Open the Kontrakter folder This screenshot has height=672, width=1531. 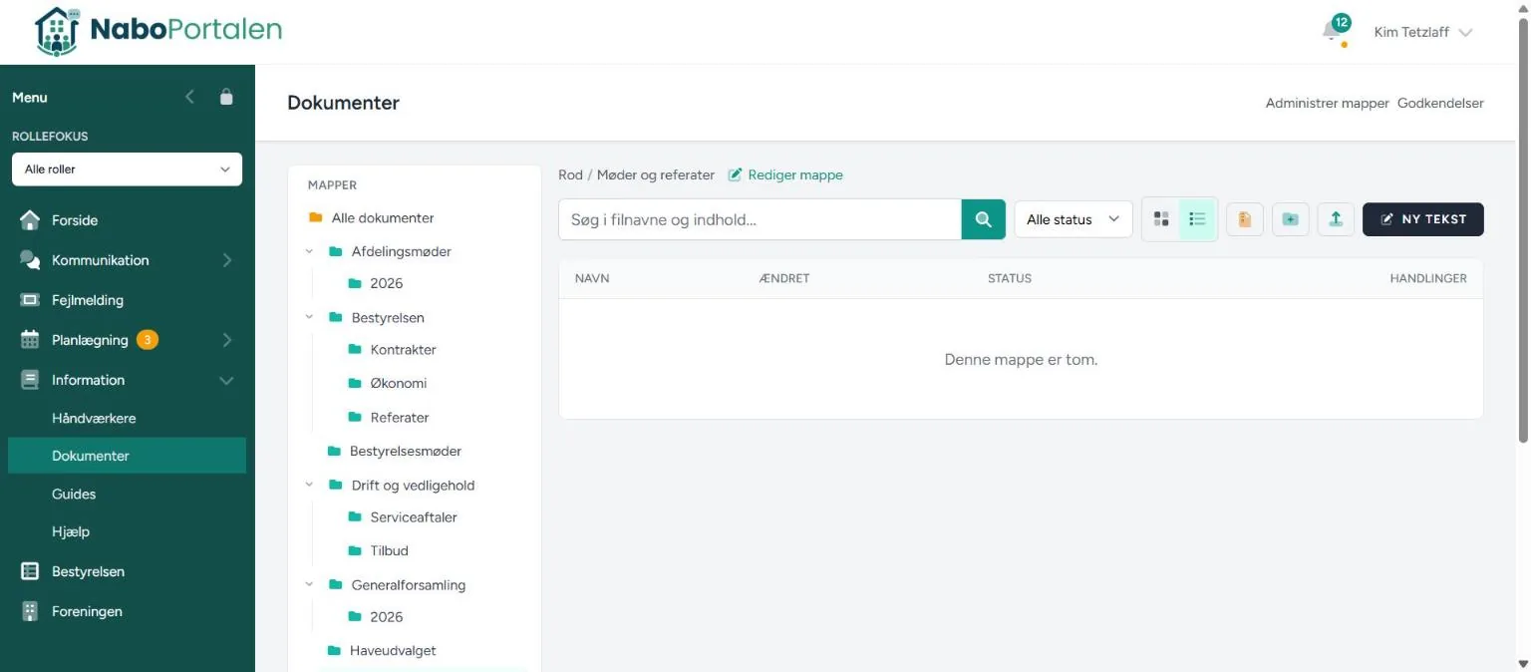pos(403,350)
